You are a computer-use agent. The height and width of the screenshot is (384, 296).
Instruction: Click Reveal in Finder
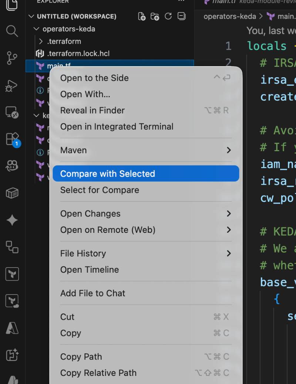92,110
